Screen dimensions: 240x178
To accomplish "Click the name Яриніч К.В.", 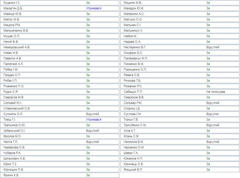I will pos(11,175).
